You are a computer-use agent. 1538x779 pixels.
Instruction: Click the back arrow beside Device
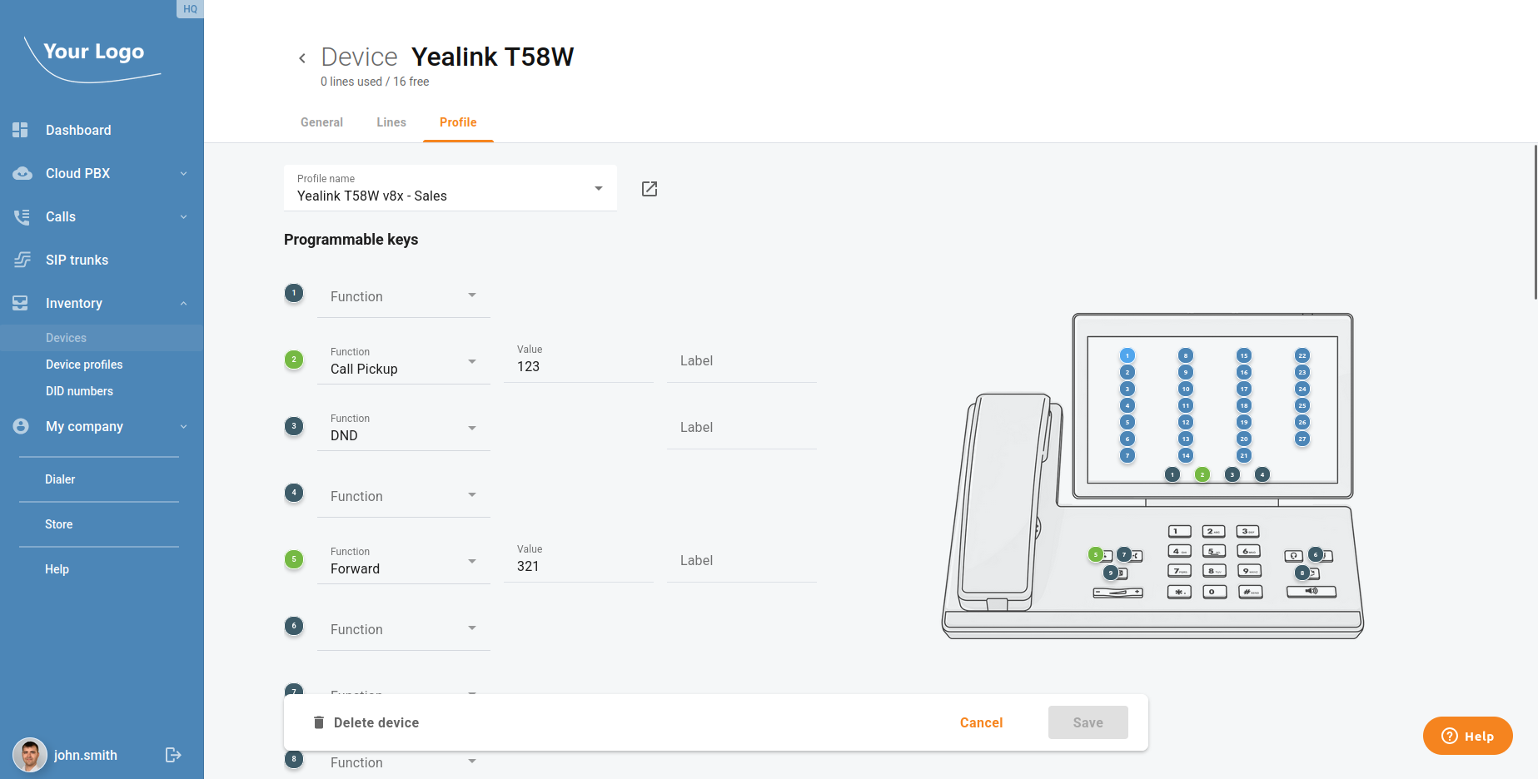point(302,58)
